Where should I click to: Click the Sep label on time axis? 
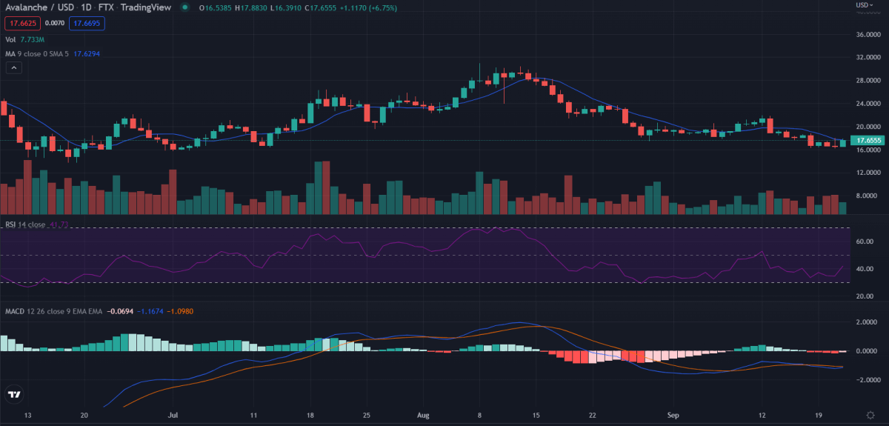click(673, 416)
